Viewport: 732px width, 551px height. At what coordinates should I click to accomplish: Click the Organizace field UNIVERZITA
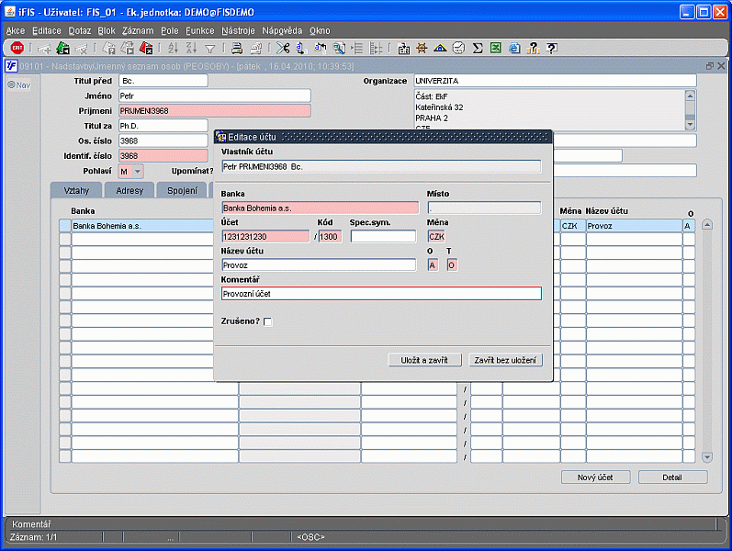(555, 81)
